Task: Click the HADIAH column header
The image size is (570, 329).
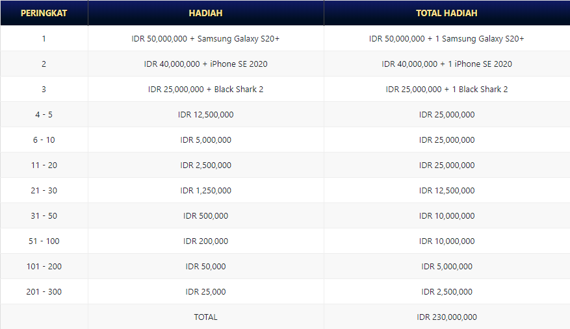Action: pyautogui.click(x=206, y=13)
